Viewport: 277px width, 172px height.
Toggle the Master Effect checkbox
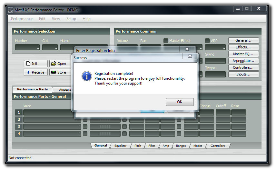[x=165, y=41]
